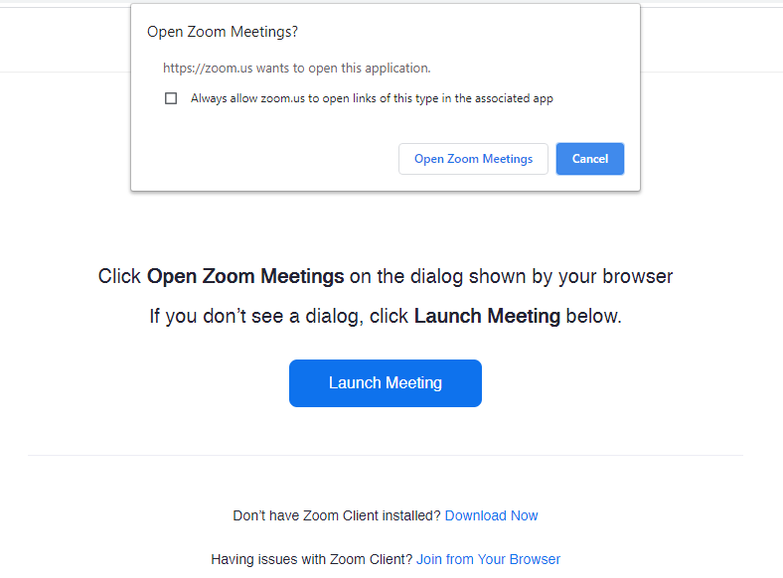Click the word 'Click' starting the page instructions
783x578 pixels.
point(119,276)
